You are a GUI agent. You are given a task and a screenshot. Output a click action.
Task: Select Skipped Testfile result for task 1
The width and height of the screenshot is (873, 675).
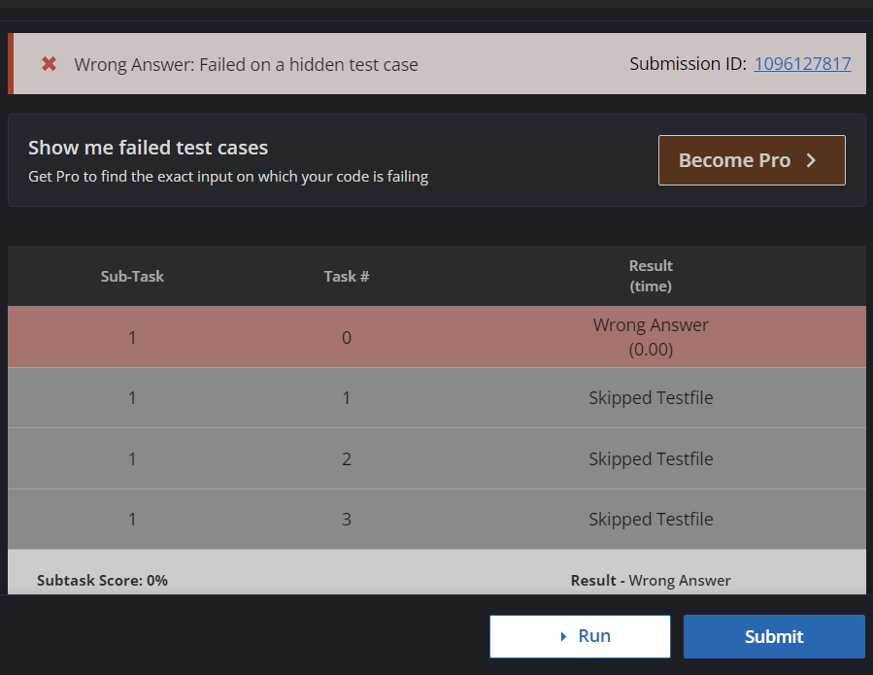pyautogui.click(x=651, y=397)
